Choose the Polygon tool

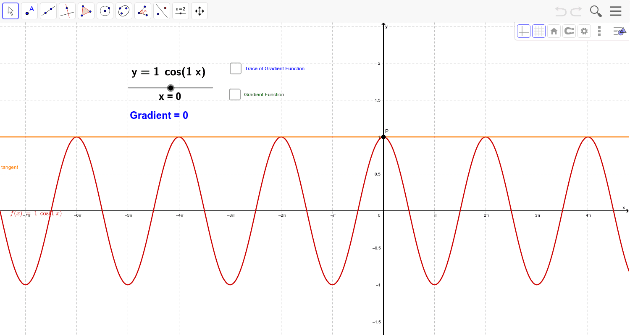tap(86, 10)
